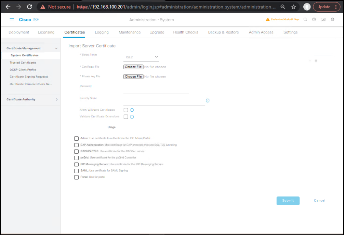This screenshot has width=344, height=235.
Task: Click the Not secure warning triangle
Action: tap(43, 7)
